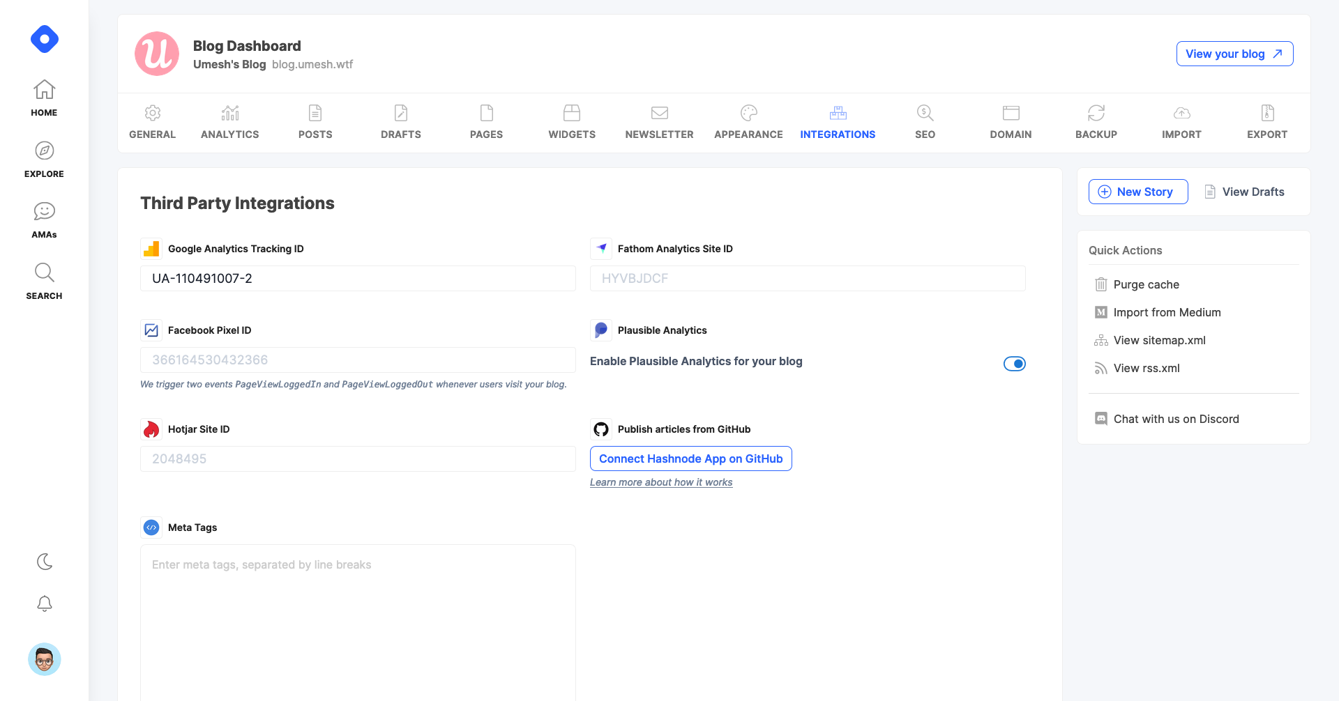Focus the Google Analytics Tracking ID field
Viewport: 1339px width, 701px height.
(x=358, y=279)
